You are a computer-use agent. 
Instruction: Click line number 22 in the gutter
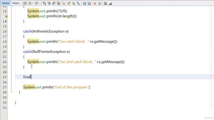[5, 62]
